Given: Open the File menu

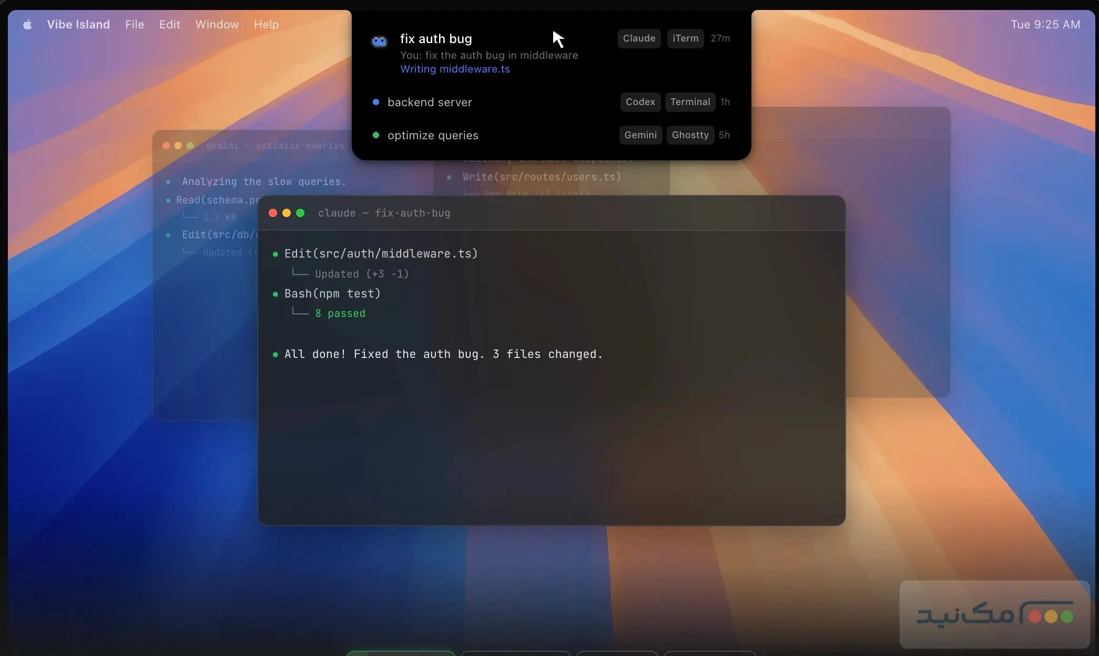Looking at the screenshot, I should [x=135, y=25].
